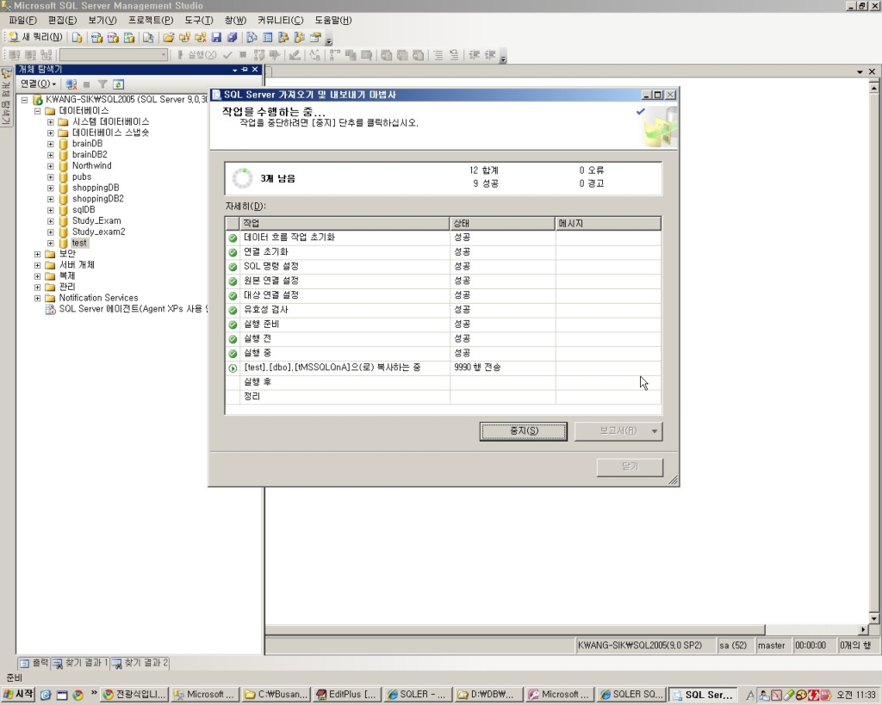Expand the Northwind database node

coord(51,166)
